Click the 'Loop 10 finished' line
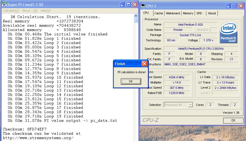The width and height of the screenshot is (246, 141). tap(46, 77)
